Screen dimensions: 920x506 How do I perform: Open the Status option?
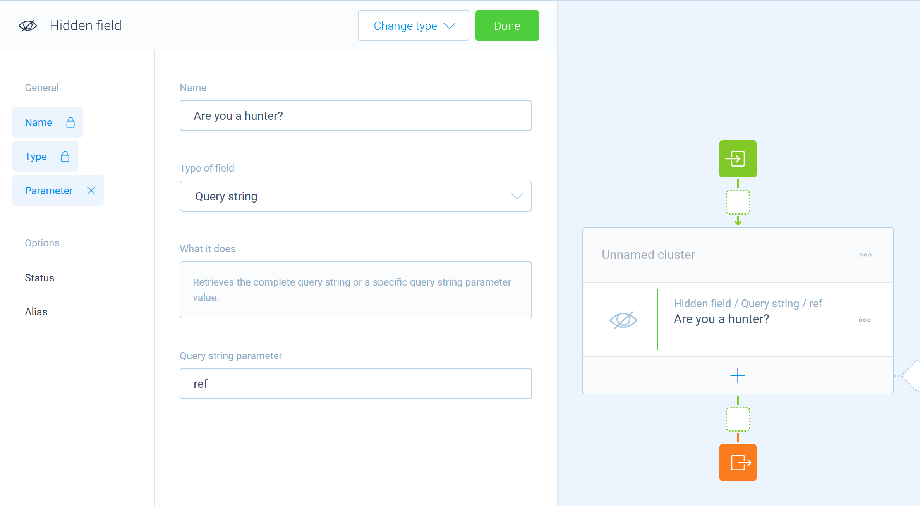click(x=39, y=278)
